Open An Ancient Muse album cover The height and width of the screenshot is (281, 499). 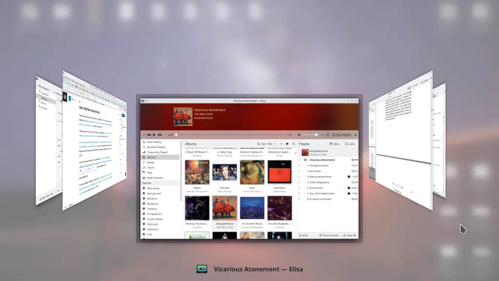252,208
